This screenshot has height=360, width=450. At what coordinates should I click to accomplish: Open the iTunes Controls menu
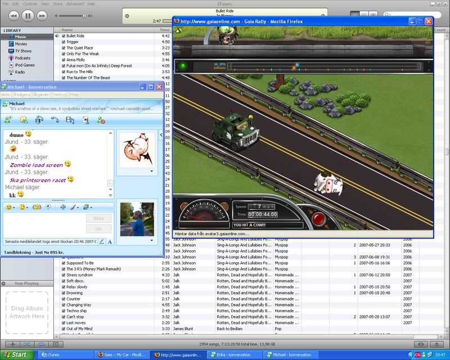pyautogui.click(x=30, y=4)
